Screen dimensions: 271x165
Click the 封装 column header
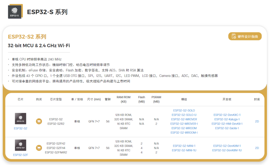(x=257, y=99)
